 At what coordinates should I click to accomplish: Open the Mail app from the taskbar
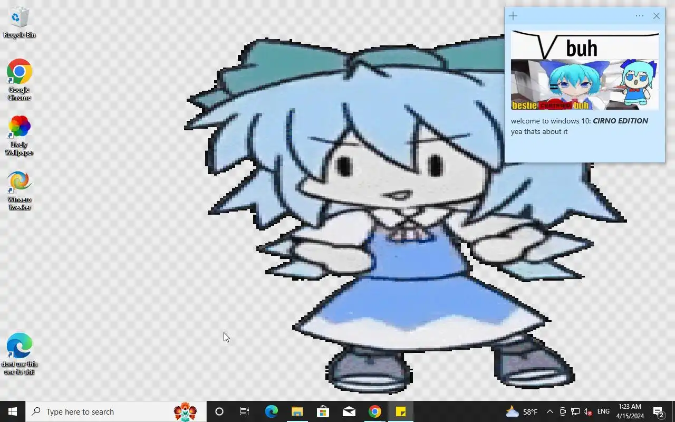pos(349,411)
